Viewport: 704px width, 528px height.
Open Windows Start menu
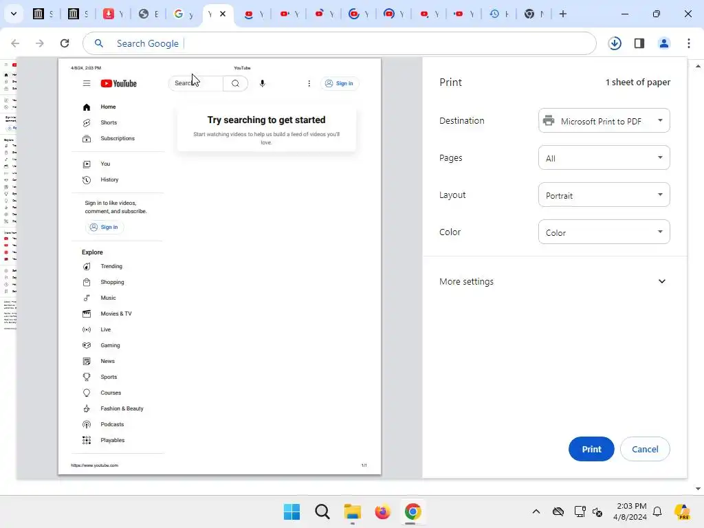point(291,511)
